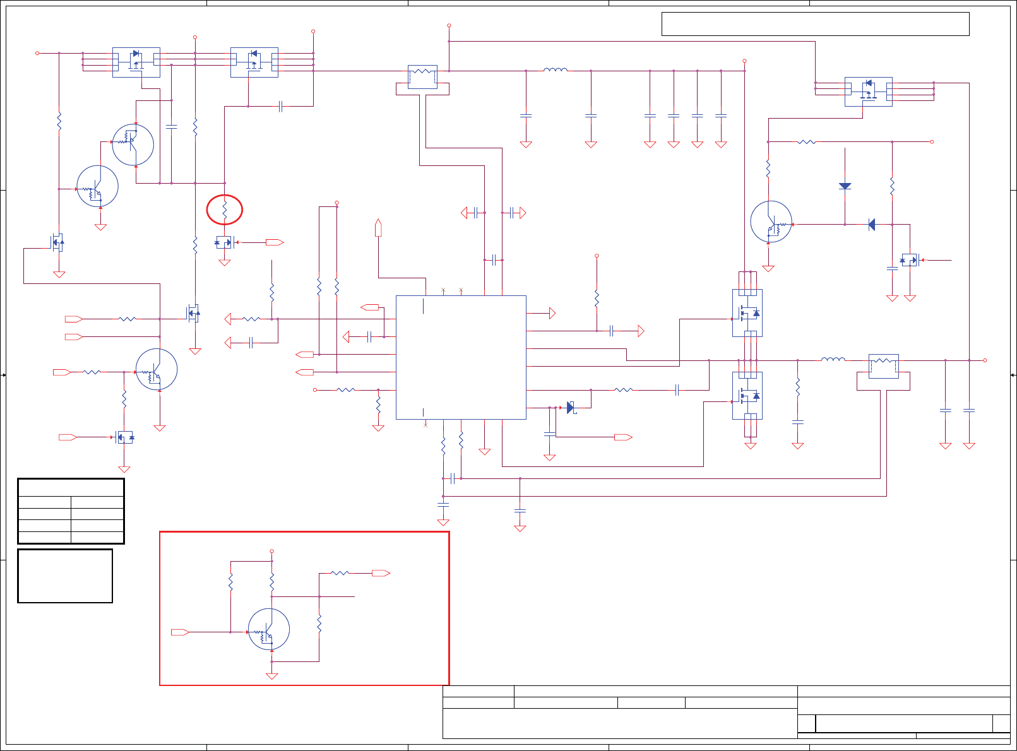Select the lower of the two stacked top-left transistors
Screen dimensions: 1017x751
(x=98, y=186)
